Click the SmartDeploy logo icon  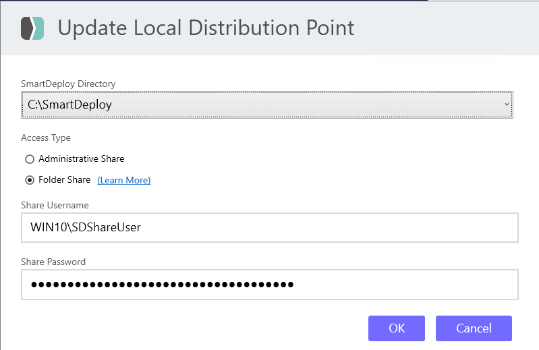pyautogui.click(x=32, y=28)
